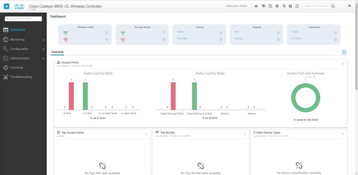Image resolution: width=358 pixels, height=175 pixels.
Task: Click the Rogues Clients link
Action: (x=238, y=38)
